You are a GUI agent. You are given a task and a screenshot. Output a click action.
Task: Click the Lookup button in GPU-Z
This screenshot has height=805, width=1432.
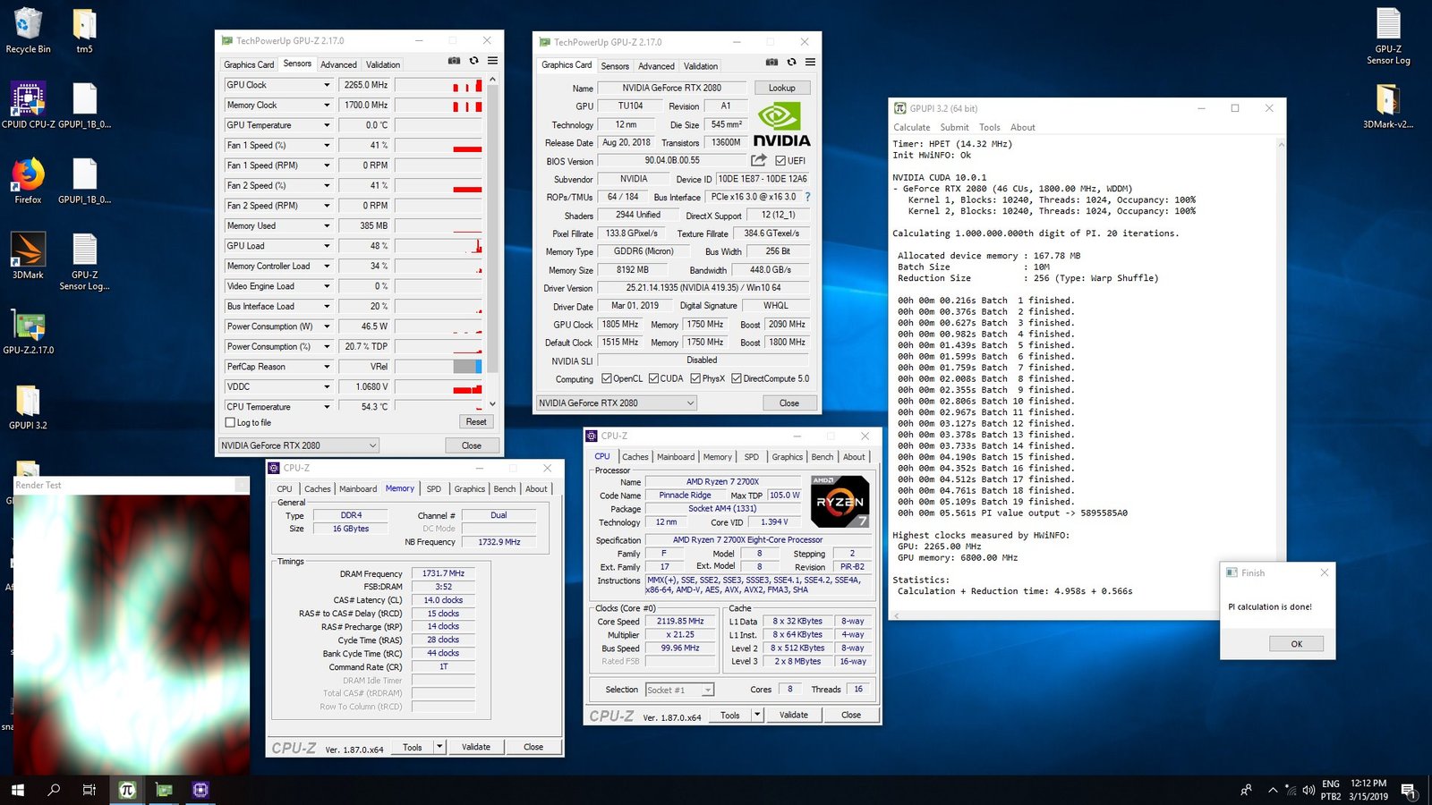(x=781, y=88)
